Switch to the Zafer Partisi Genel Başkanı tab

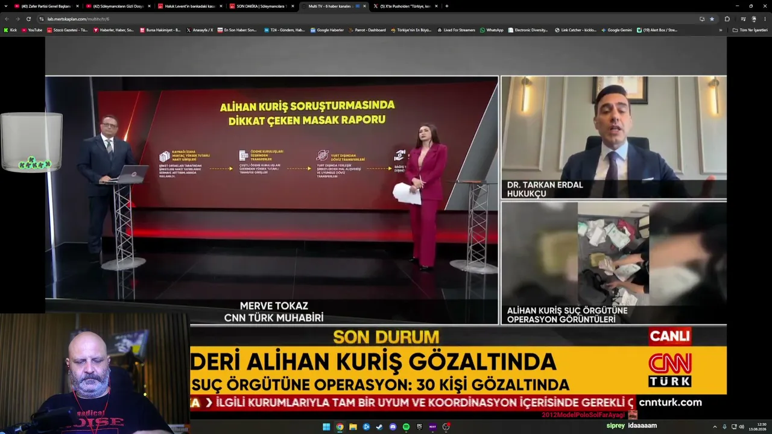(x=46, y=6)
